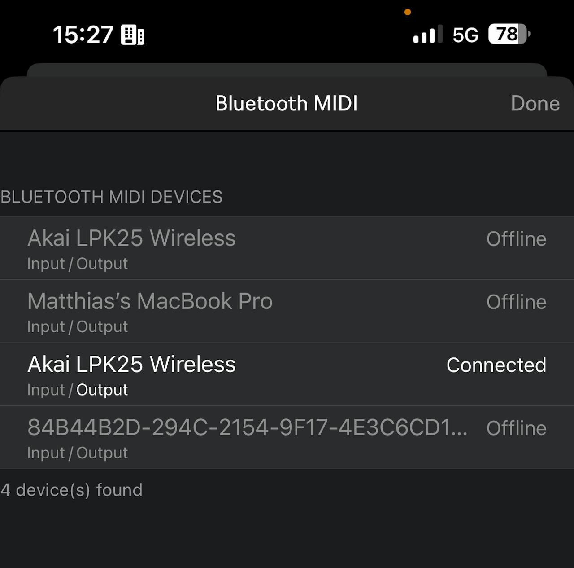Tap the Connected status label
The width and height of the screenshot is (574, 568).
click(x=496, y=365)
